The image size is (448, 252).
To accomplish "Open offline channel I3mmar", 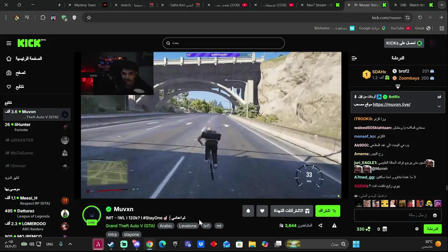I will pyautogui.click(x=37, y=166).
